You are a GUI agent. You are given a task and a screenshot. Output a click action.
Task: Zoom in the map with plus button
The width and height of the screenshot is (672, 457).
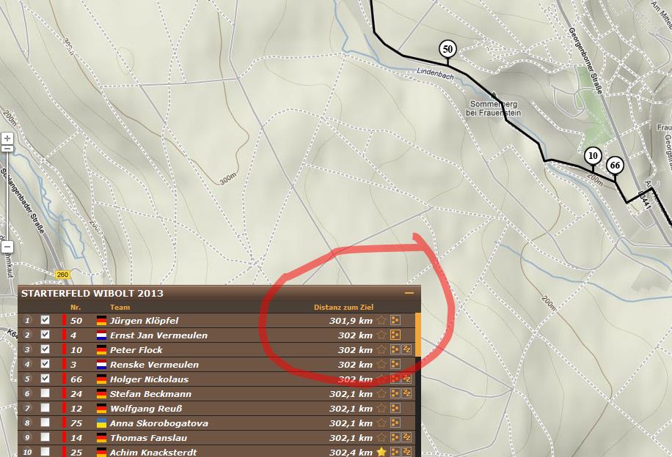7,138
